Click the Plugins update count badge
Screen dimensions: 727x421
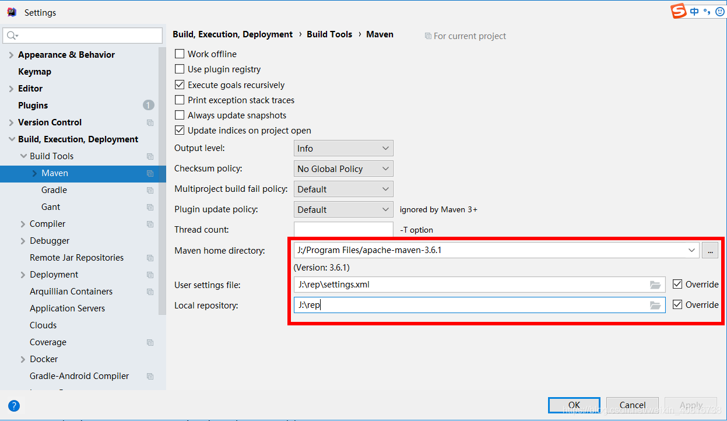[x=149, y=106]
